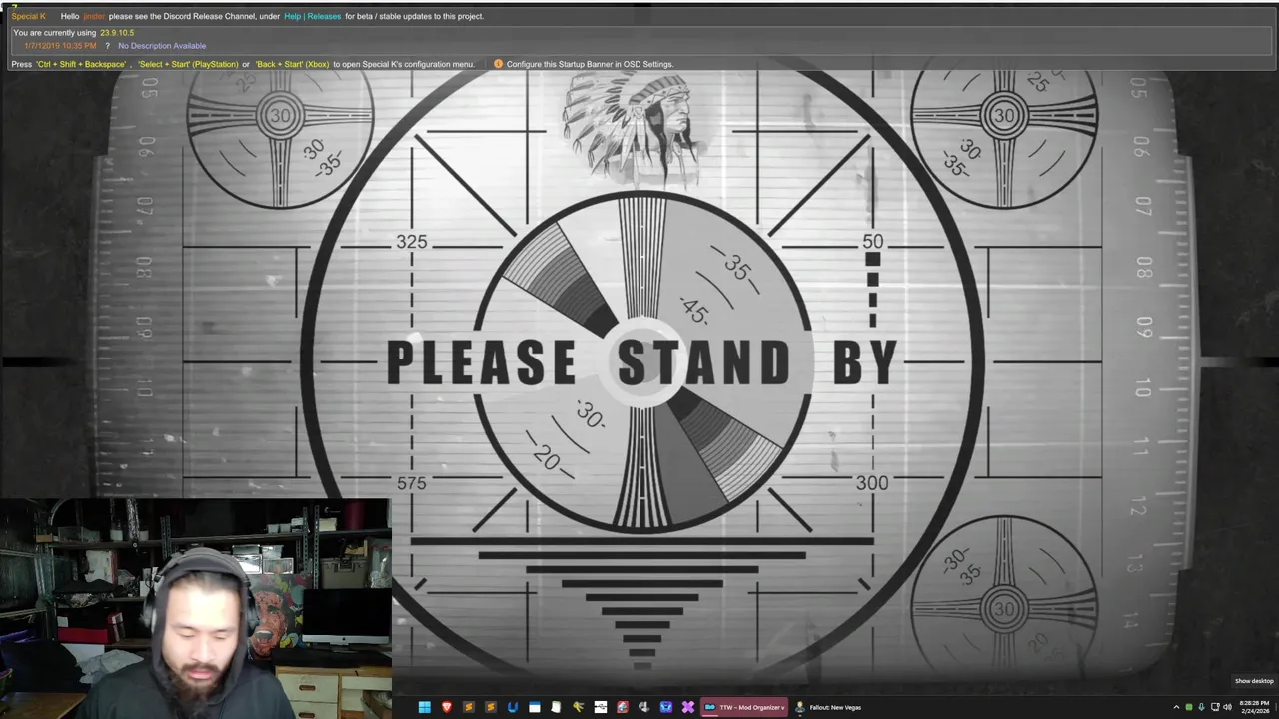
Task: Click the 'Help | Releases' banner text
Action: coord(312,16)
